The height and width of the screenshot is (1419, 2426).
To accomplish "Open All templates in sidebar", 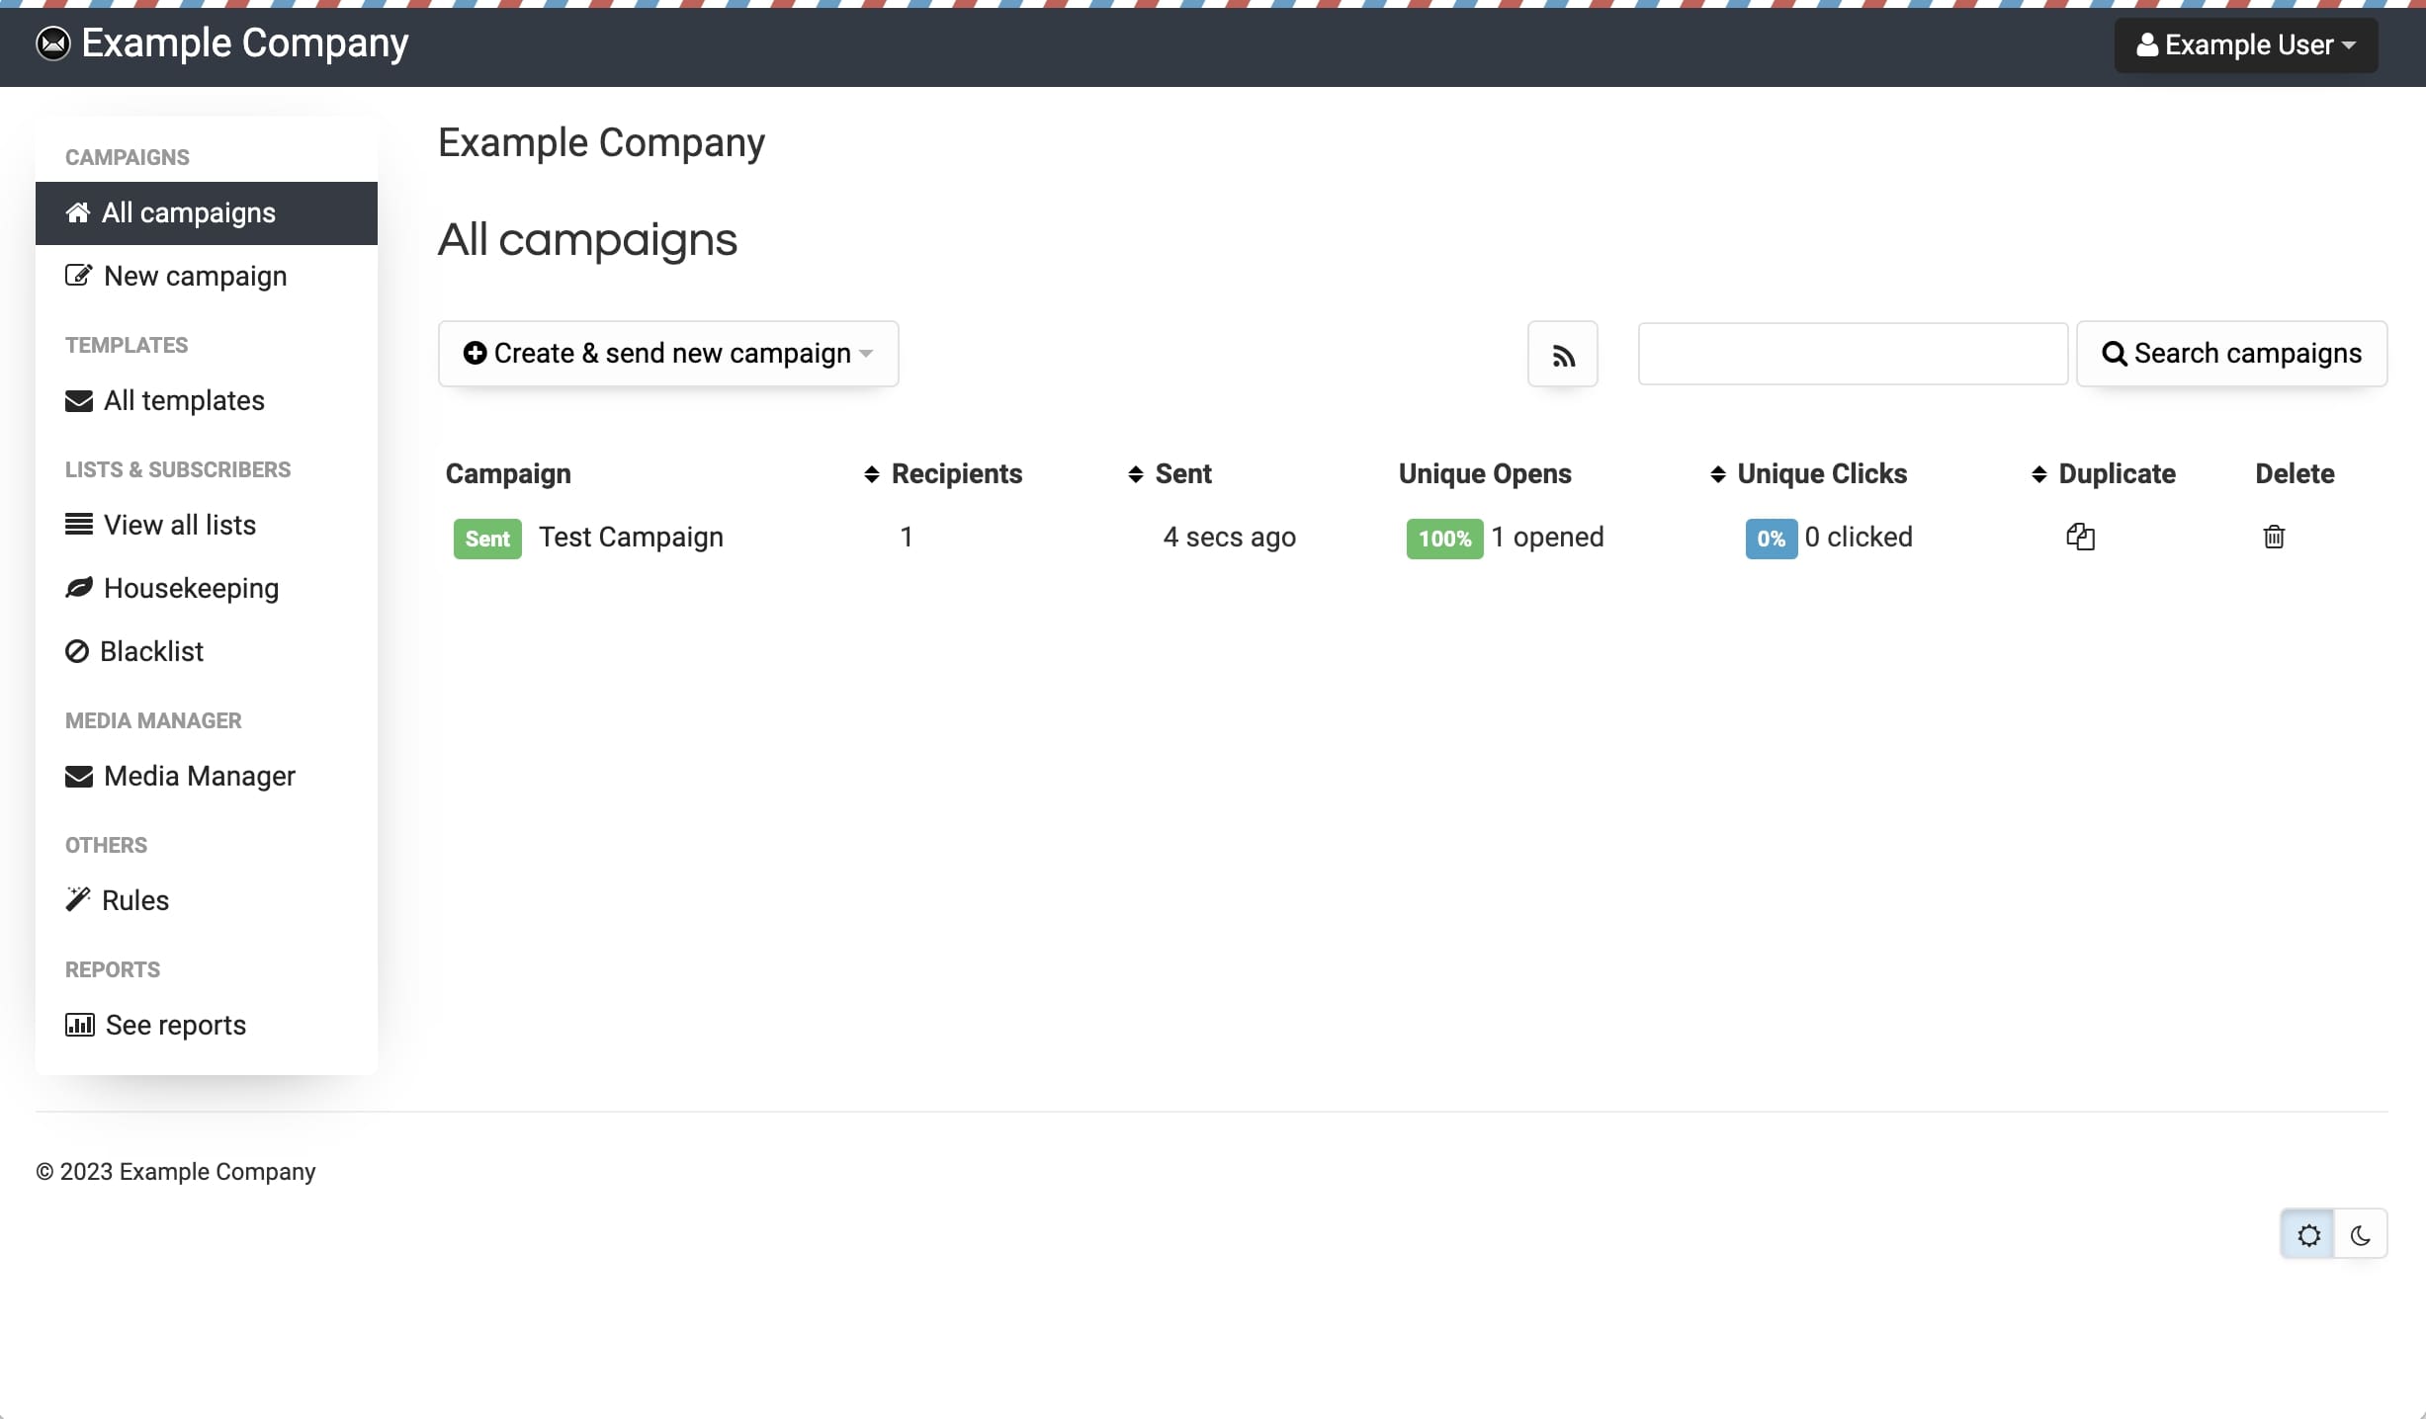I will point(207,401).
